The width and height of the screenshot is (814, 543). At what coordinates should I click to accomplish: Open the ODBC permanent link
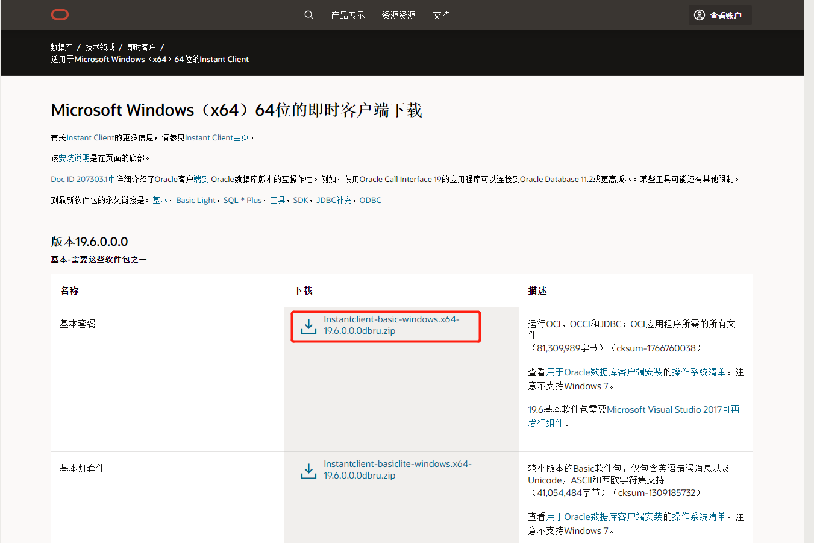click(x=371, y=200)
